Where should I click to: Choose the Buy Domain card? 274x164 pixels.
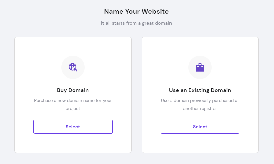pyautogui.click(x=73, y=127)
